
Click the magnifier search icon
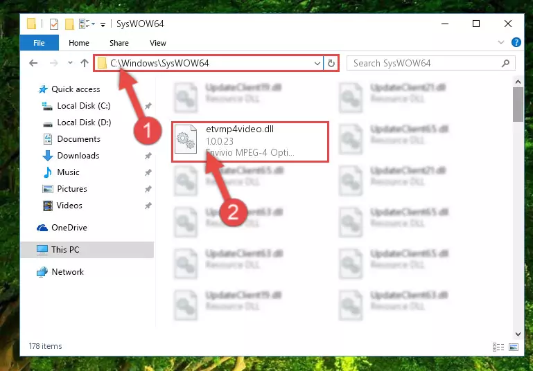505,63
